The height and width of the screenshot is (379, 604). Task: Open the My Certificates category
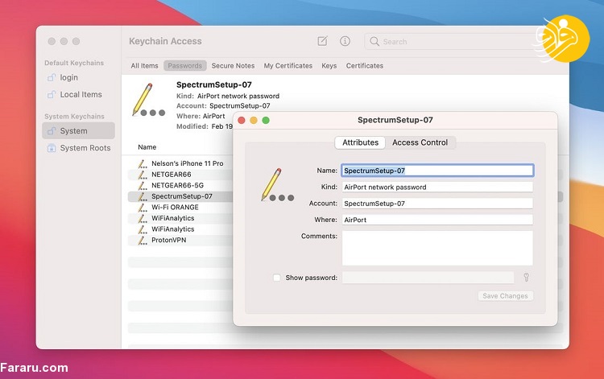pyautogui.click(x=288, y=66)
